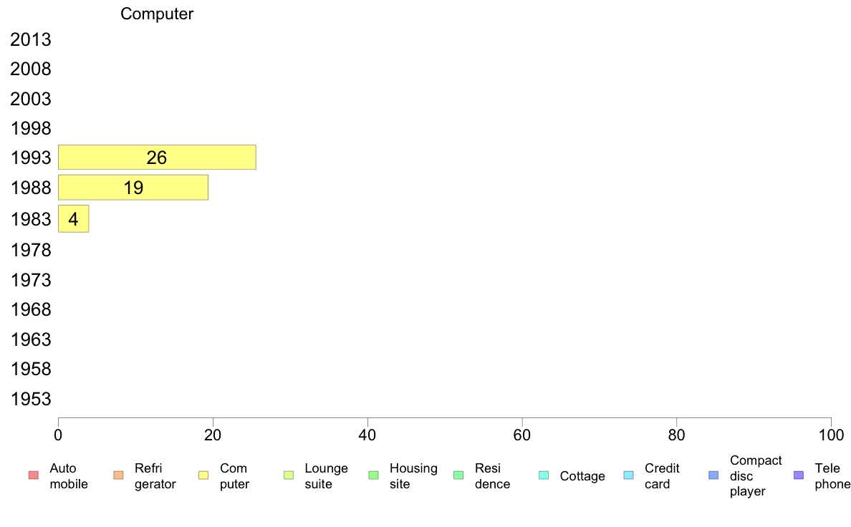The width and height of the screenshot is (851, 527).
Task: Click the Cottage legend text
Action: click(582, 476)
